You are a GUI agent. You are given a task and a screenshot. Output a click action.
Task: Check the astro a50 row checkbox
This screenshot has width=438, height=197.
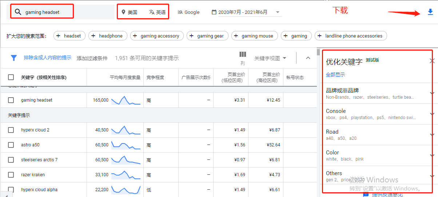tap(11, 145)
